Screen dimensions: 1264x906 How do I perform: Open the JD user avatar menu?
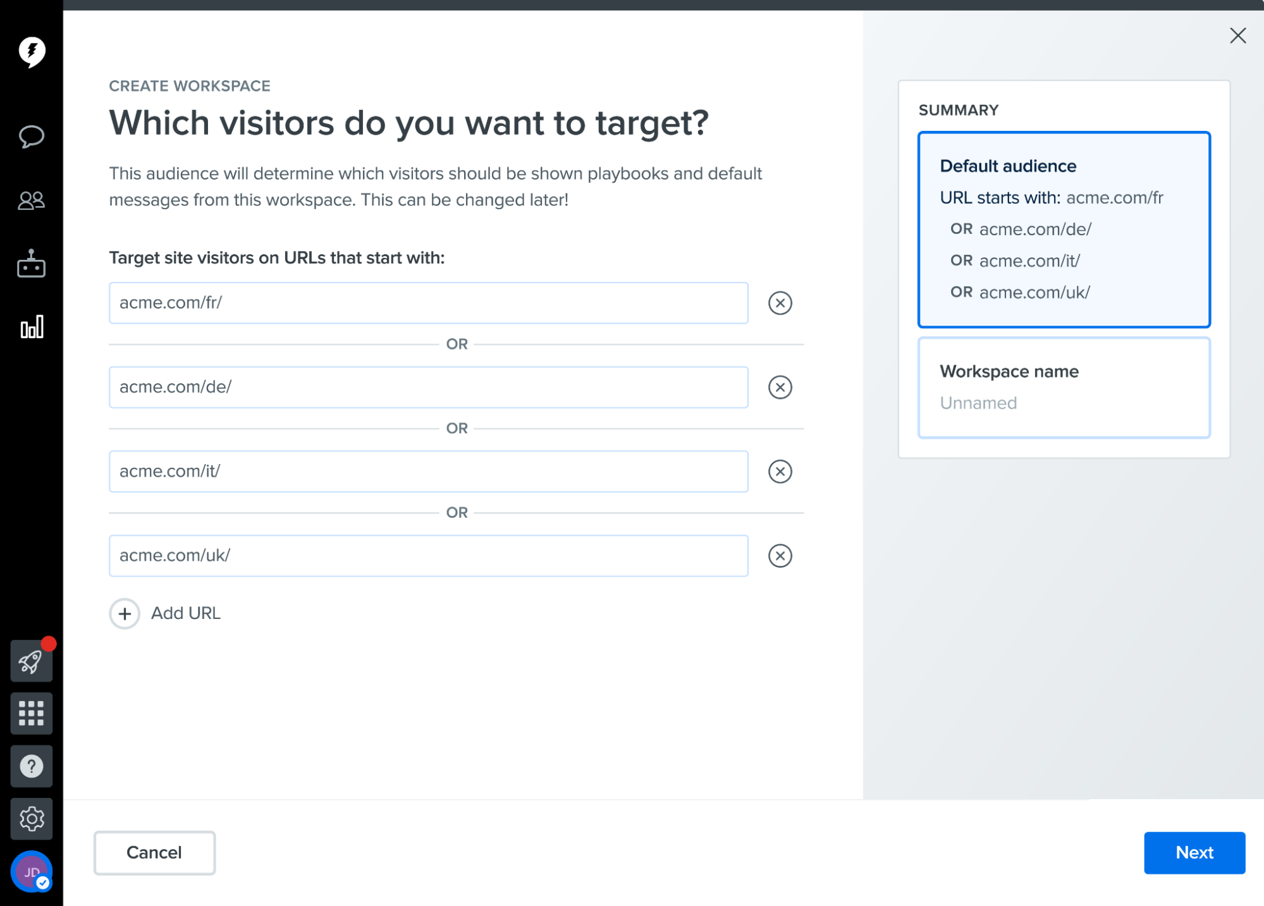coord(32,871)
